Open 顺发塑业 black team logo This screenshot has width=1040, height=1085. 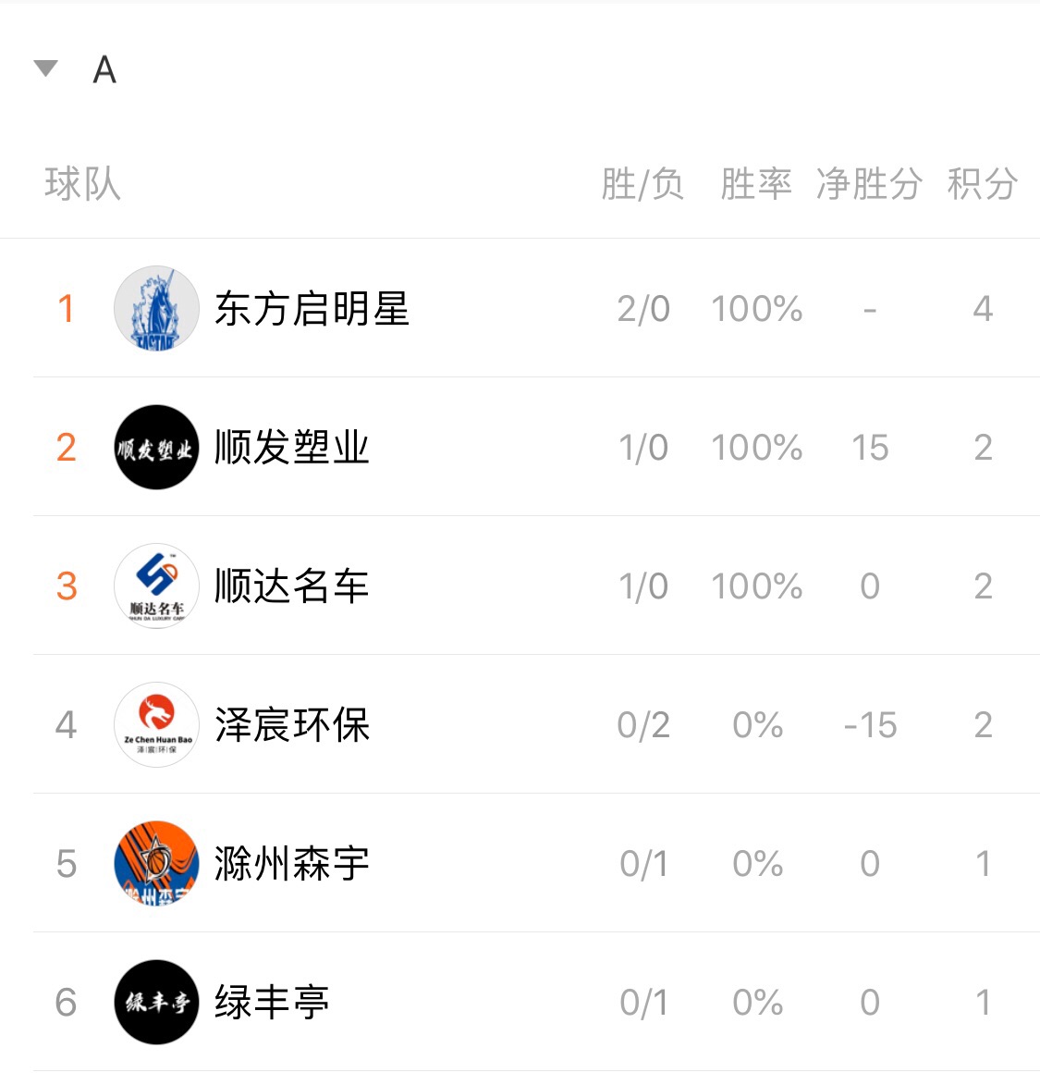pos(156,447)
